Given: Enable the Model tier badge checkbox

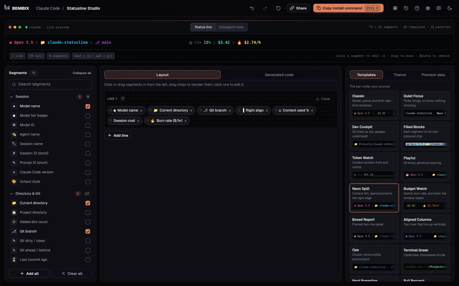Looking at the screenshot, I should [88, 116].
